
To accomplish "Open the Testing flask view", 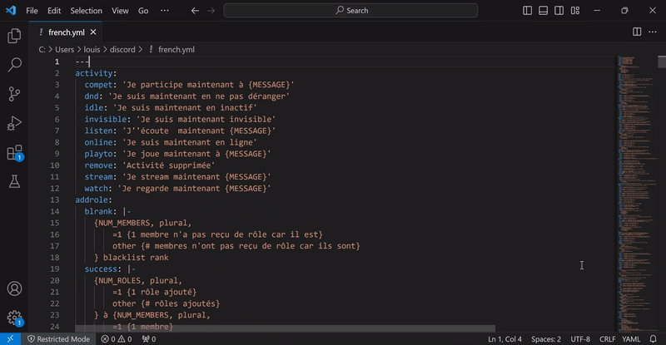I will click(x=14, y=181).
